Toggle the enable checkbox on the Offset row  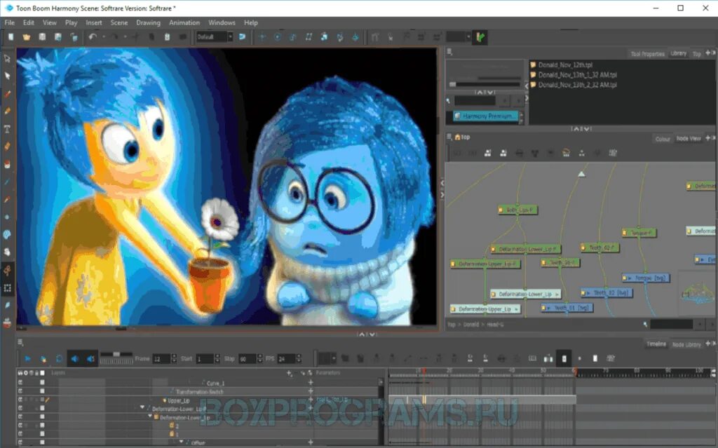[42, 442]
